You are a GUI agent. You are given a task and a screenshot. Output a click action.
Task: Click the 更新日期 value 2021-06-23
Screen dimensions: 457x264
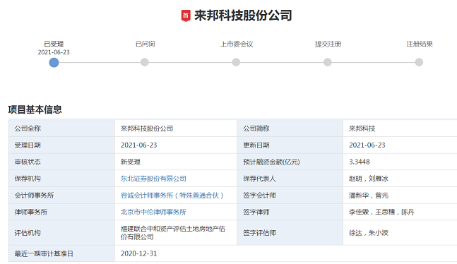pos(367,145)
